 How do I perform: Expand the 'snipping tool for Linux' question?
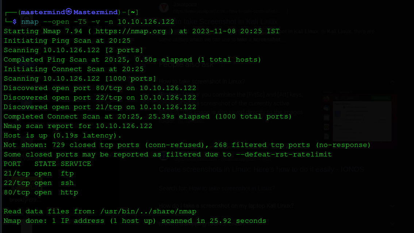point(392,224)
